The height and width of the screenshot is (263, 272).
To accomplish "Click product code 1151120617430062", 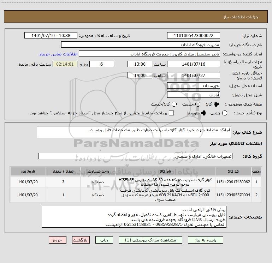I will pyautogui.click(x=233, y=182).
